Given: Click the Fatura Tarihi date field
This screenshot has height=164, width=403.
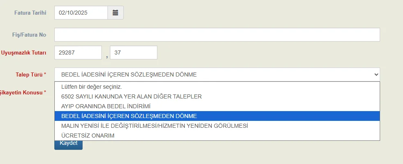Looking at the screenshot, I should 81,13.
